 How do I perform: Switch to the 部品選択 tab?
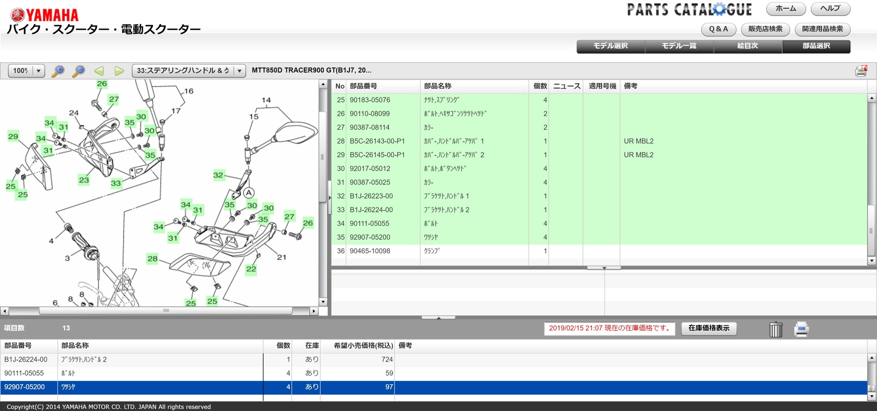tap(816, 46)
